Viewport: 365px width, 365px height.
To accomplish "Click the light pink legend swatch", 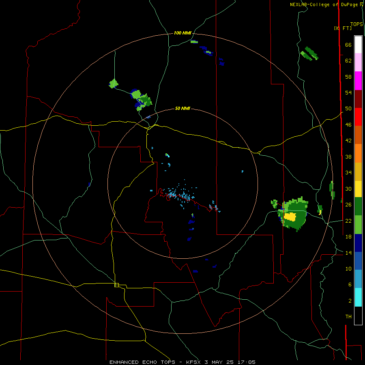I will 358,62.
